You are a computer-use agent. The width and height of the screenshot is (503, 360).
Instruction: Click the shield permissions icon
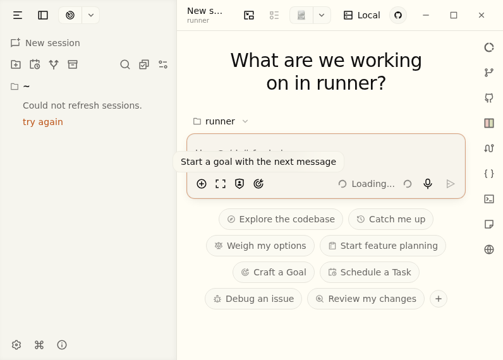click(239, 184)
